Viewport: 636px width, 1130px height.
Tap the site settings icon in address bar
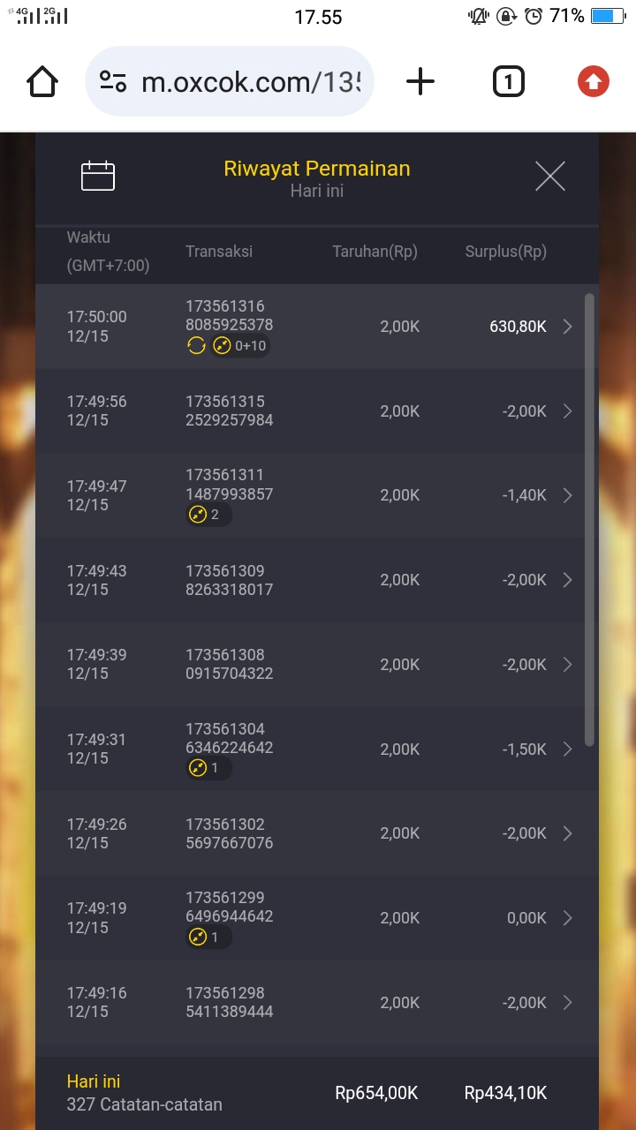pos(114,83)
